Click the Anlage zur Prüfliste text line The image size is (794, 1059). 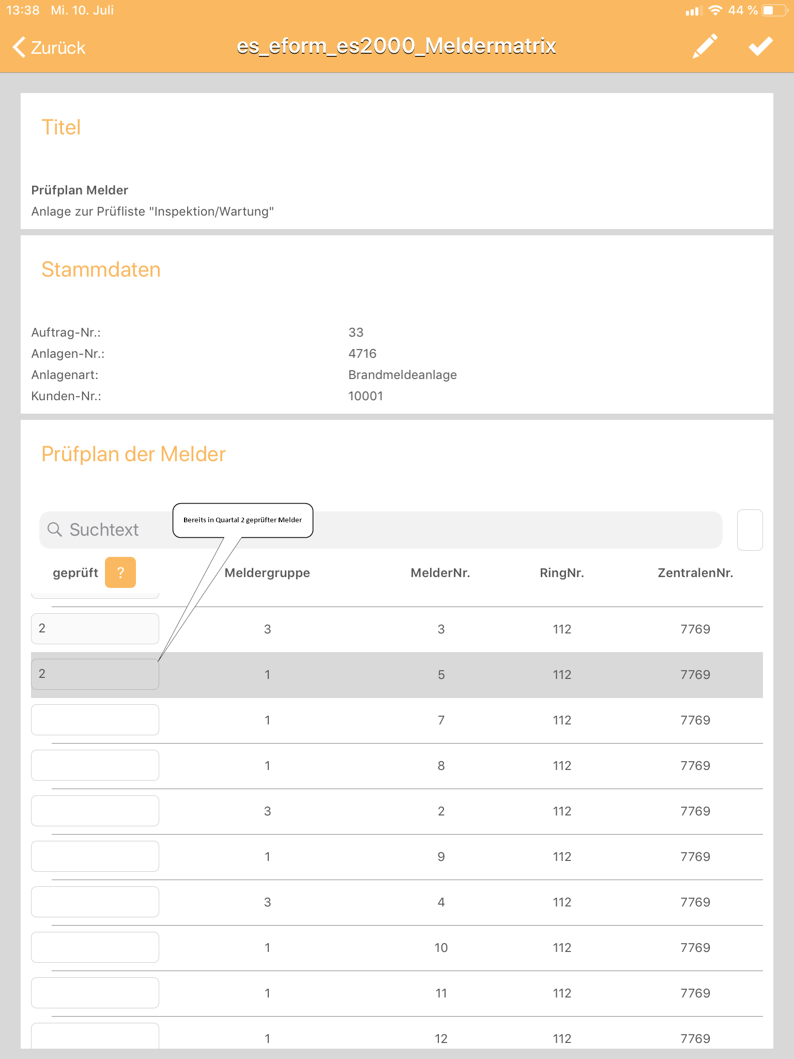click(x=152, y=211)
